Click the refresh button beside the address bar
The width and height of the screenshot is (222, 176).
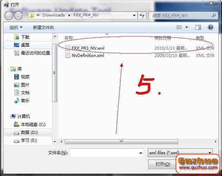[x=142, y=15]
